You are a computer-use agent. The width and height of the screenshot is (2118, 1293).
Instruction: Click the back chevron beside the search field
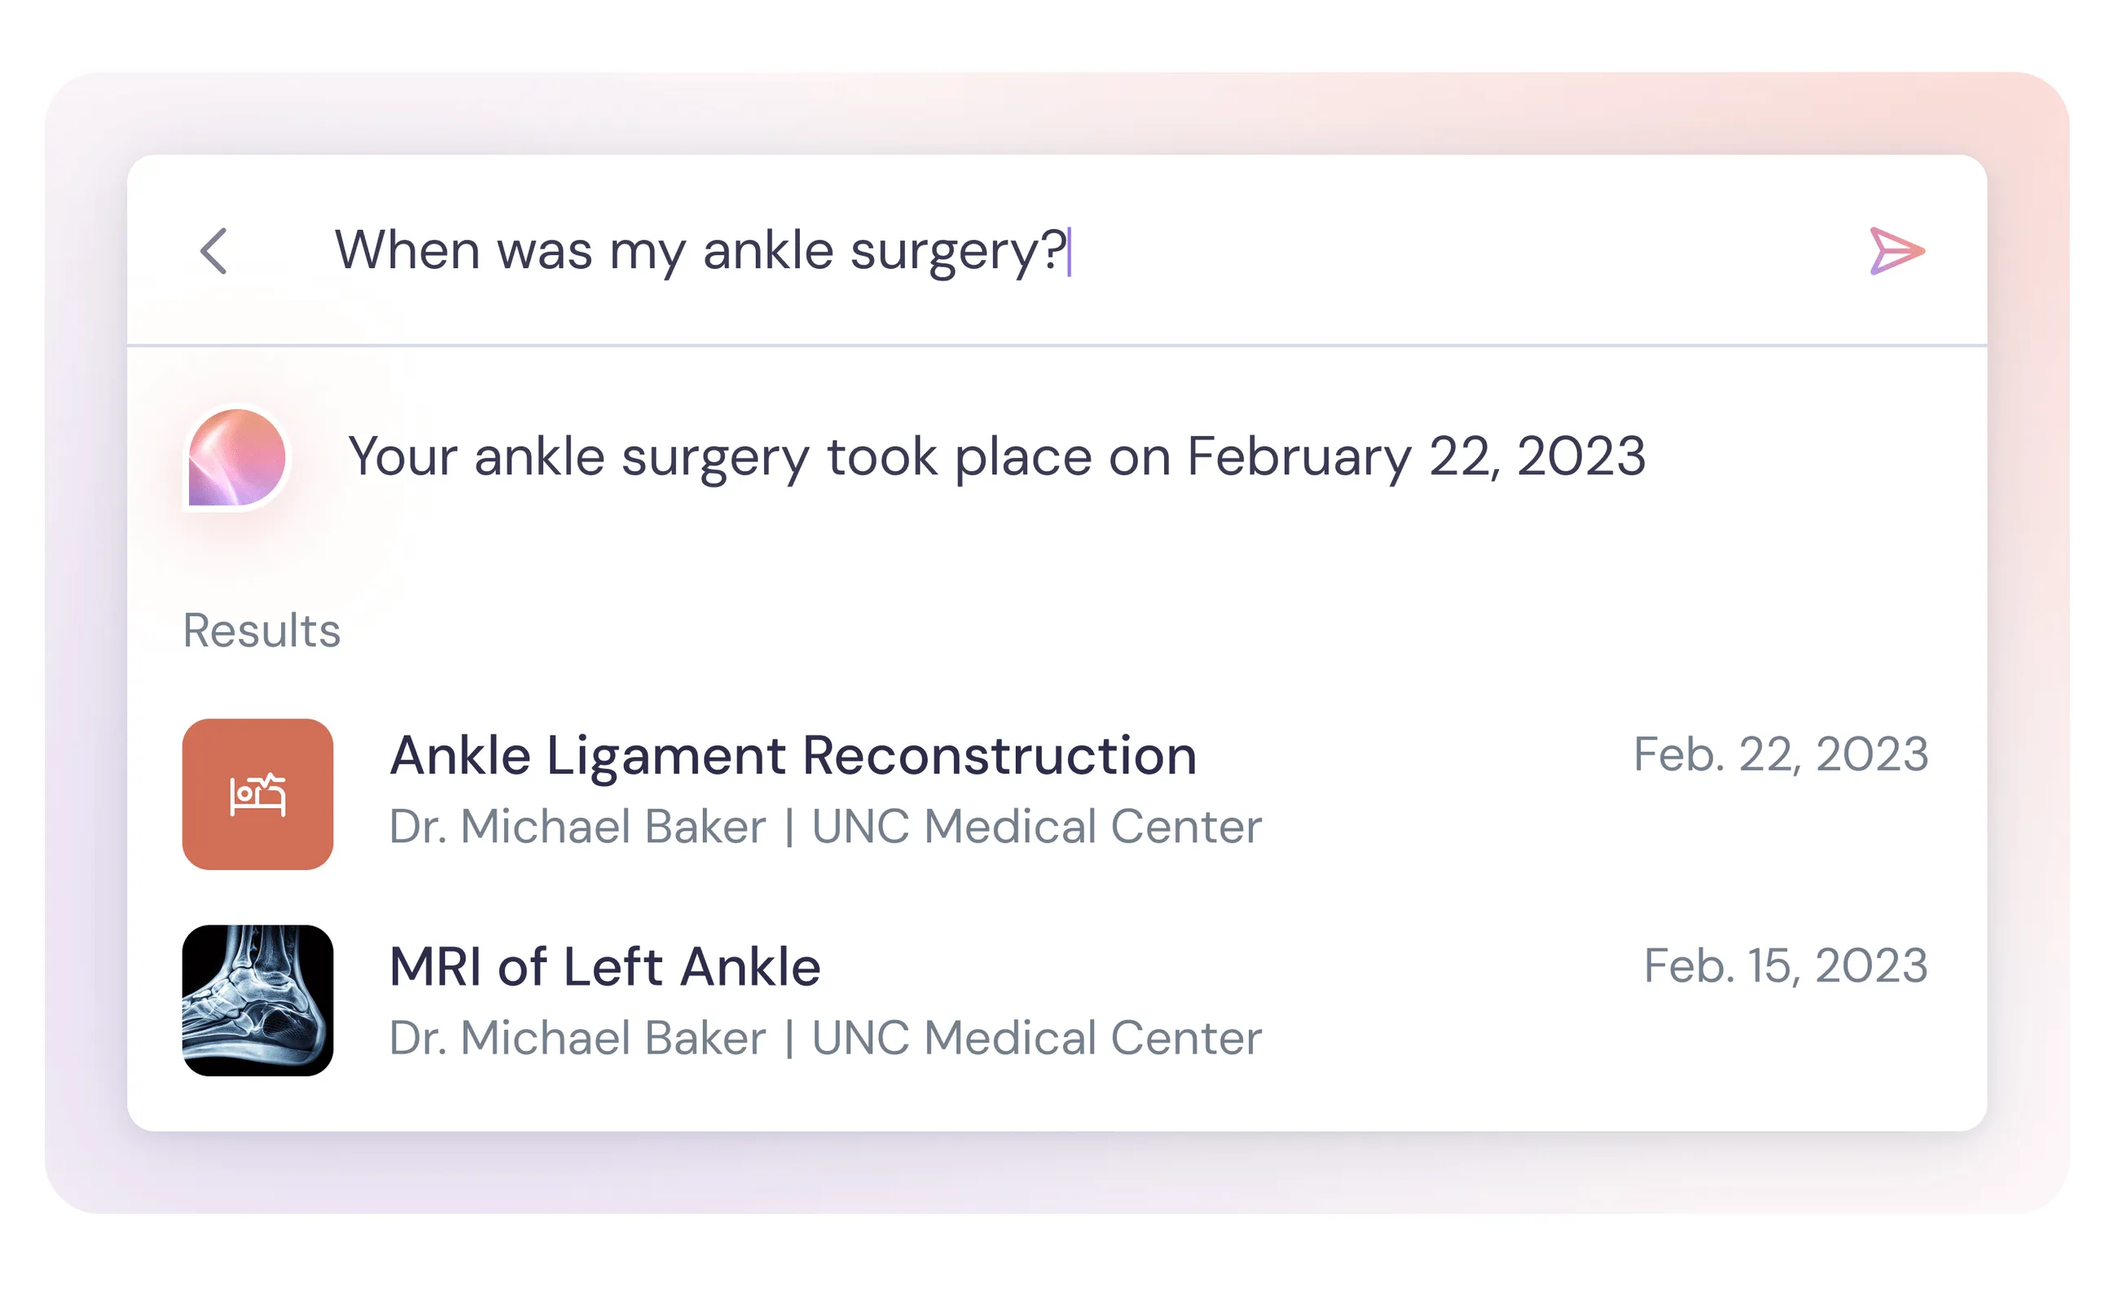(x=213, y=251)
